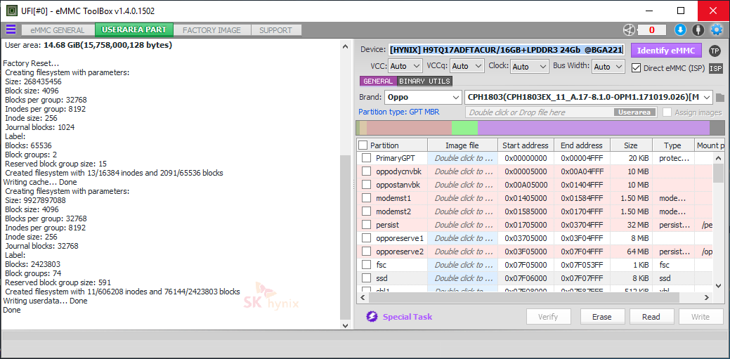730x359 pixels.
Task: Check the opporeserve2 partition checkbox
Action: pos(366,252)
